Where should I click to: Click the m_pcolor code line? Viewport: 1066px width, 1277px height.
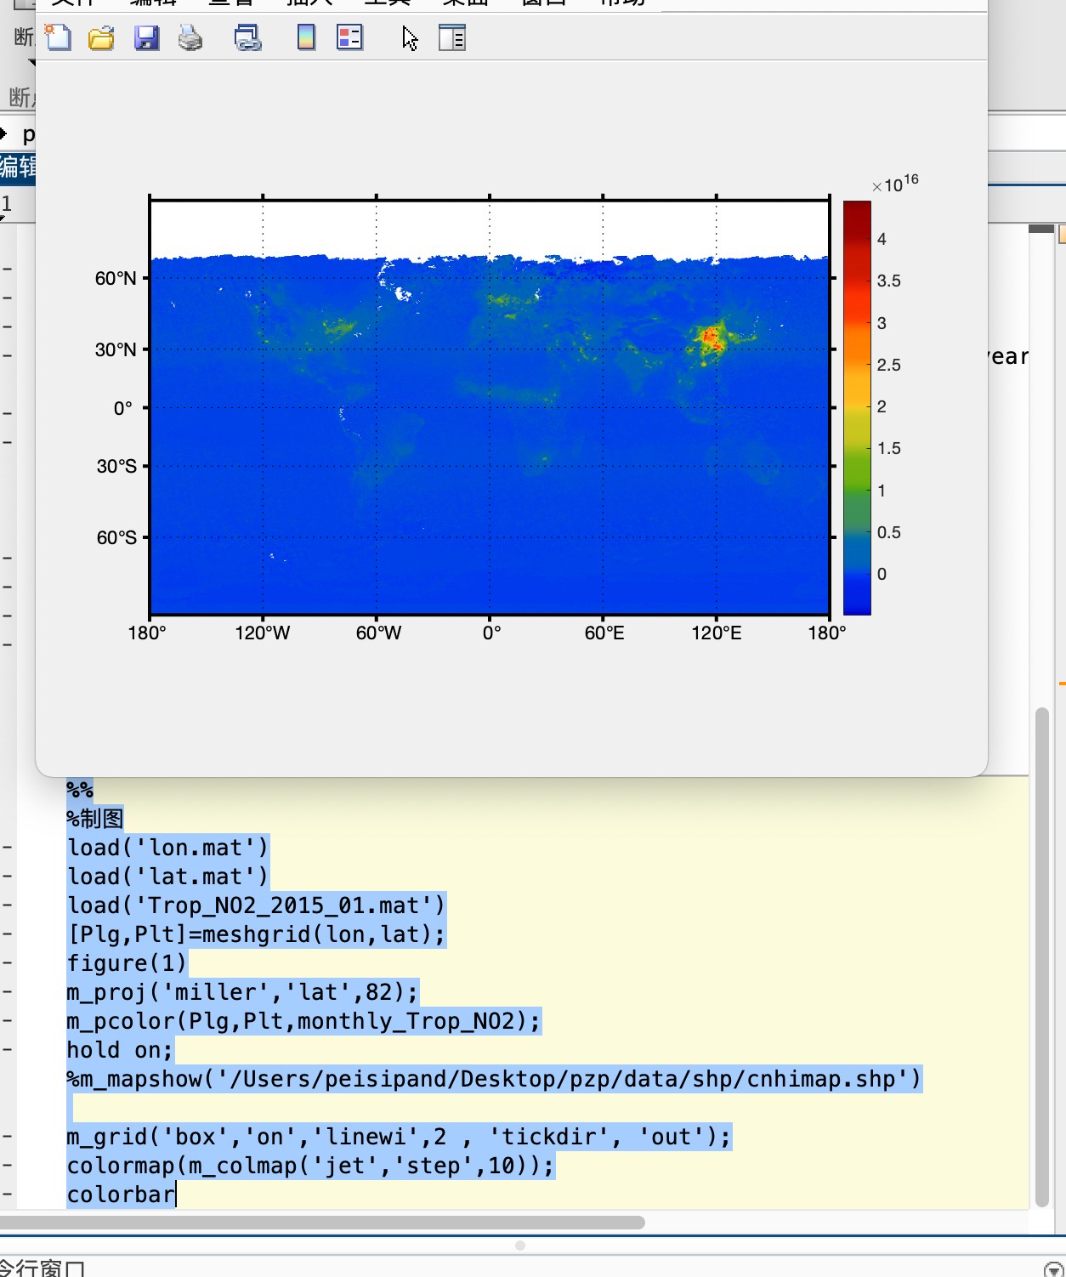click(303, 1021)
